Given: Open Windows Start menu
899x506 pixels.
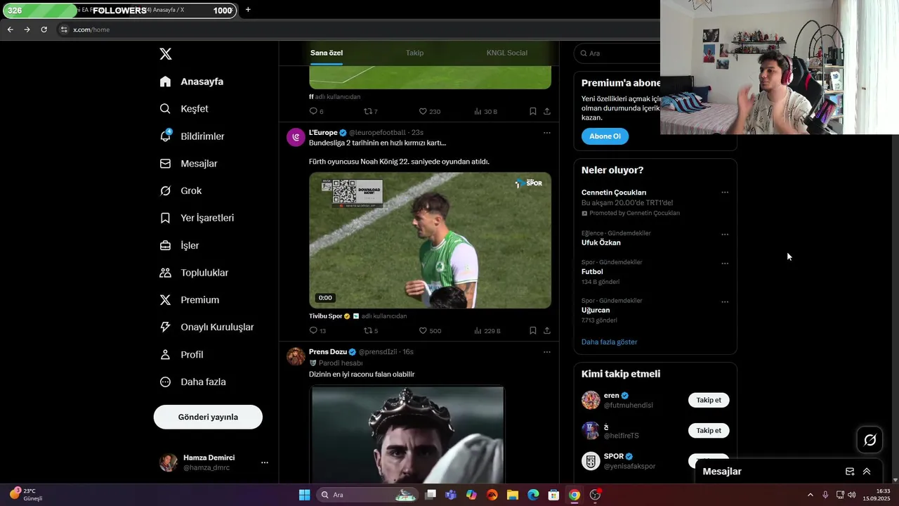Looking at the screenshot, I should 304,495.
